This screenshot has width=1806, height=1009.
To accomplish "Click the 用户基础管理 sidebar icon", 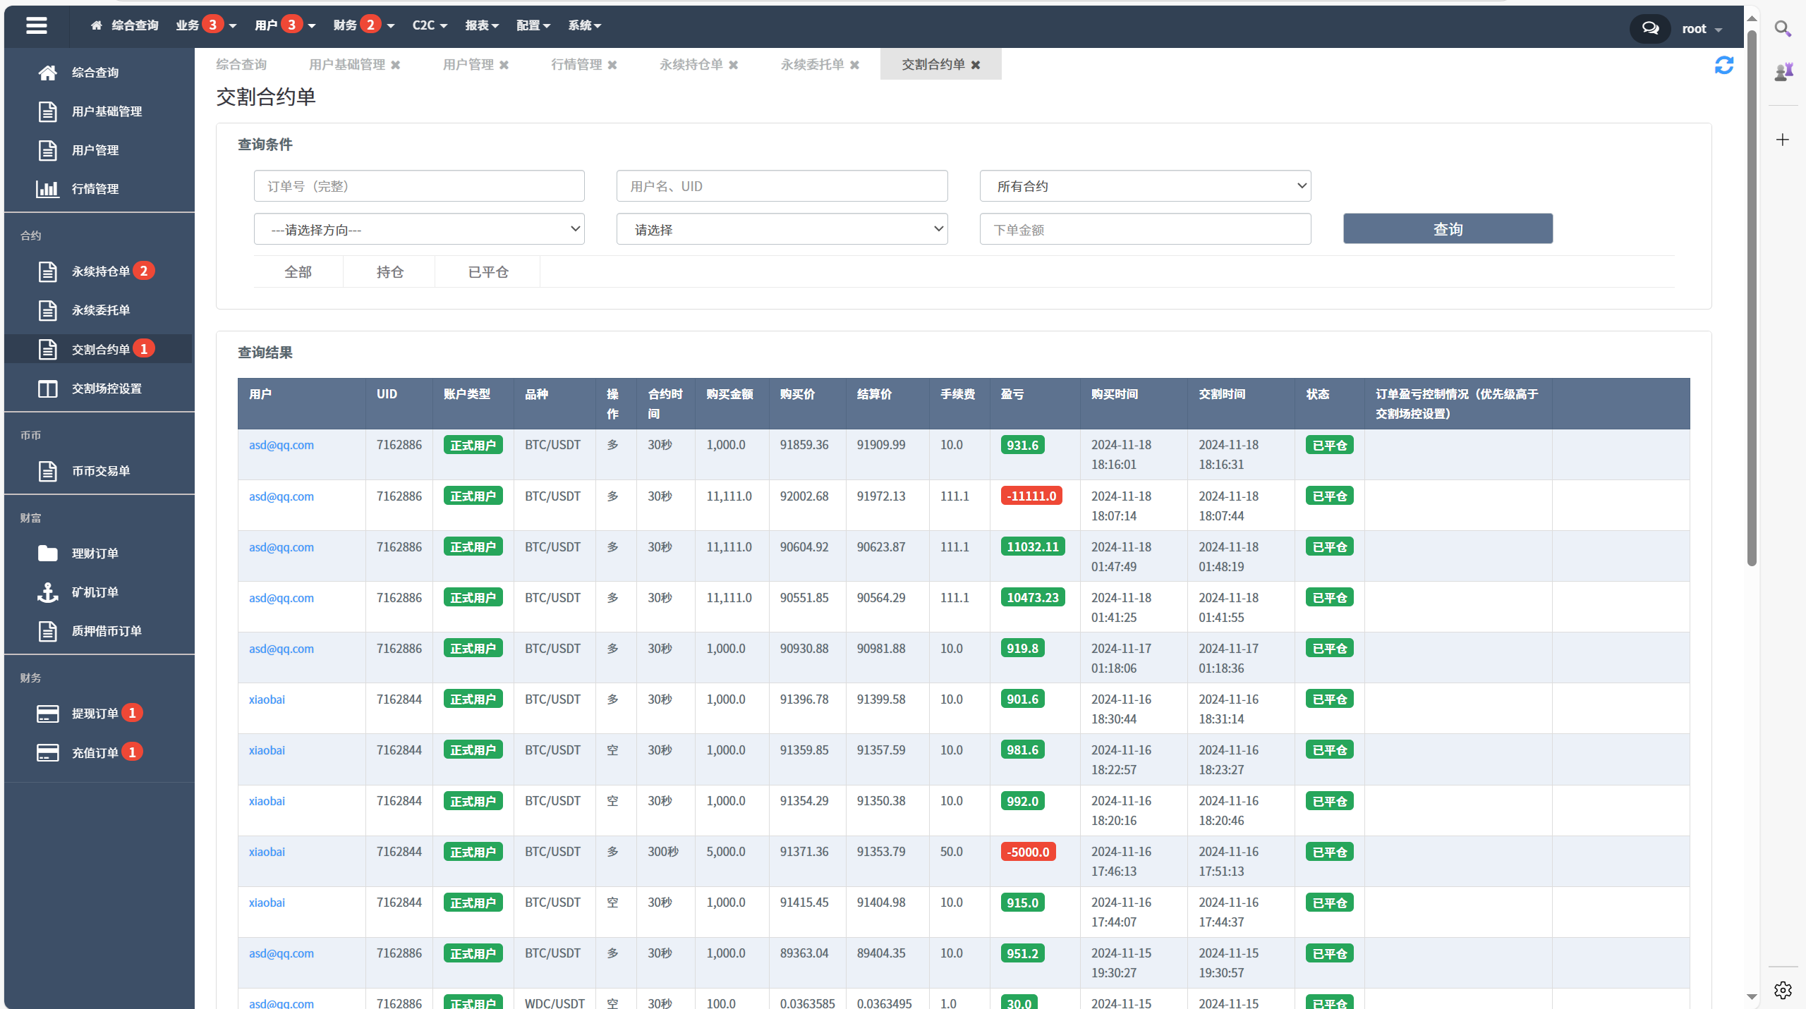I will (47, 111).
